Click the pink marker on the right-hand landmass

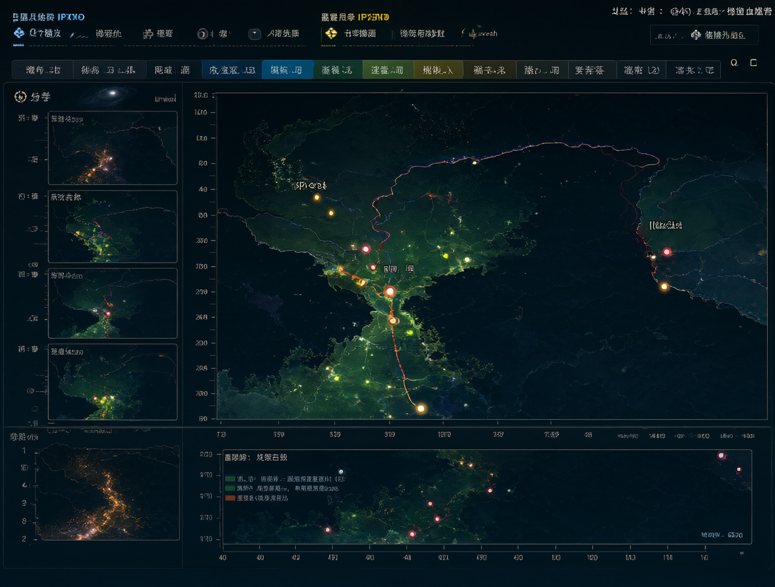pyautogui.click(x=667, y=252)
